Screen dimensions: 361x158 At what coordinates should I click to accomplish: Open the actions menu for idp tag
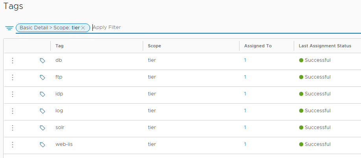pos(13,94)
